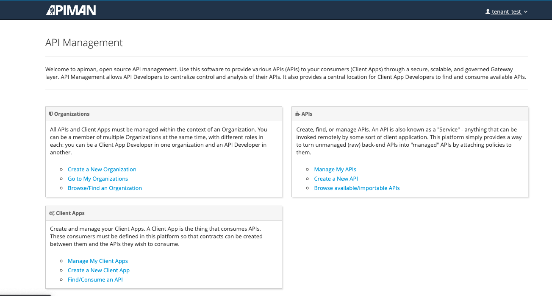Click the bullet icon beside Manage My APIs

point(307,169)
